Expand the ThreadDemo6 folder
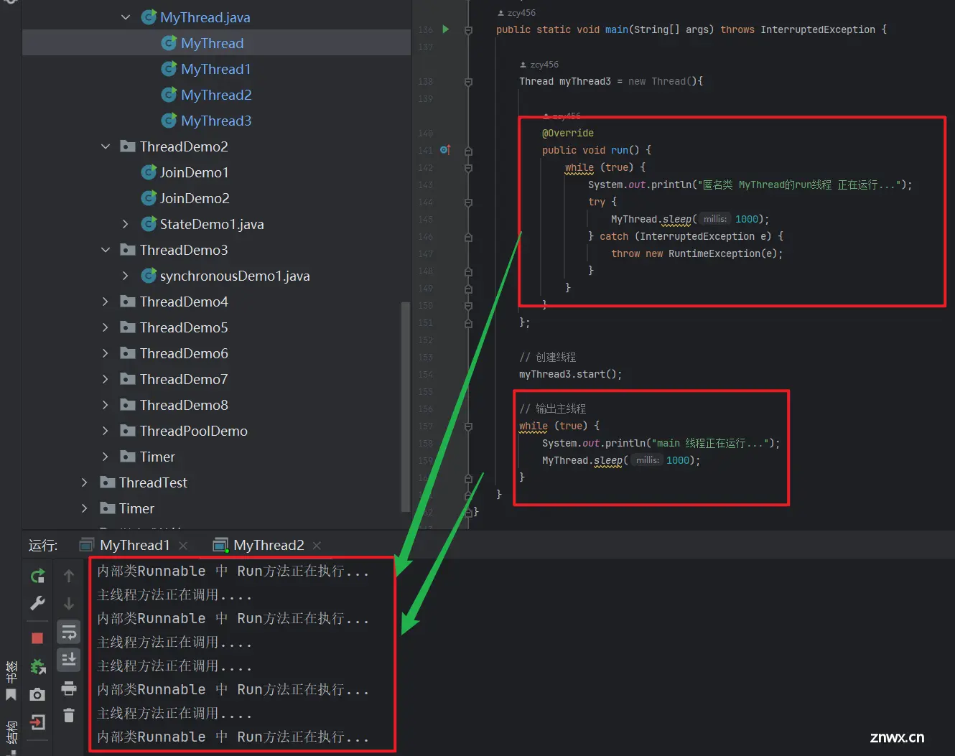The image size is (955, 756). click(x=106, y=353)
